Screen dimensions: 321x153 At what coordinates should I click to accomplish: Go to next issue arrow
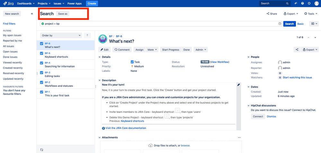coord(315,38)
